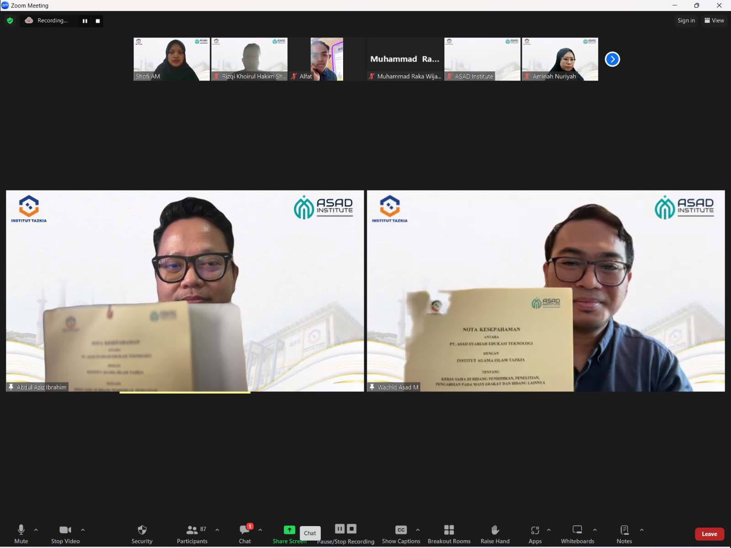
Task: Open the Security shield menu
Action: point(142,534)
